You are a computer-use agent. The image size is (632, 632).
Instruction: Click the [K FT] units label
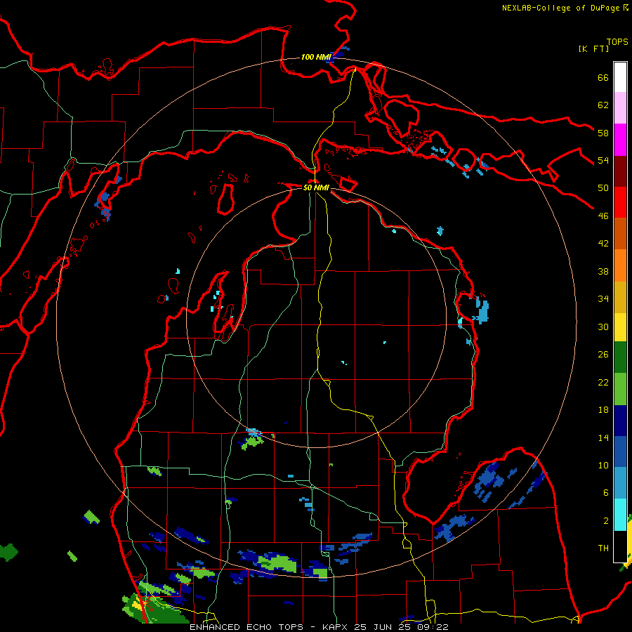(x=593, y=48)
